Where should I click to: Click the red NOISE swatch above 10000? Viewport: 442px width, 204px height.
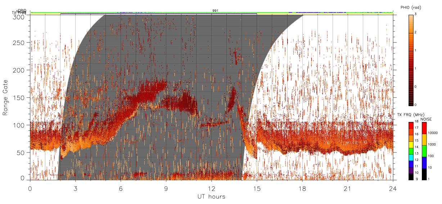(x=424, y=128)
